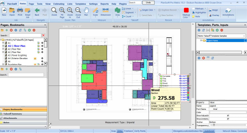Click the Color property swatch field
The height and width of the screenshot is (133, 247).
[x=228, y=112]
